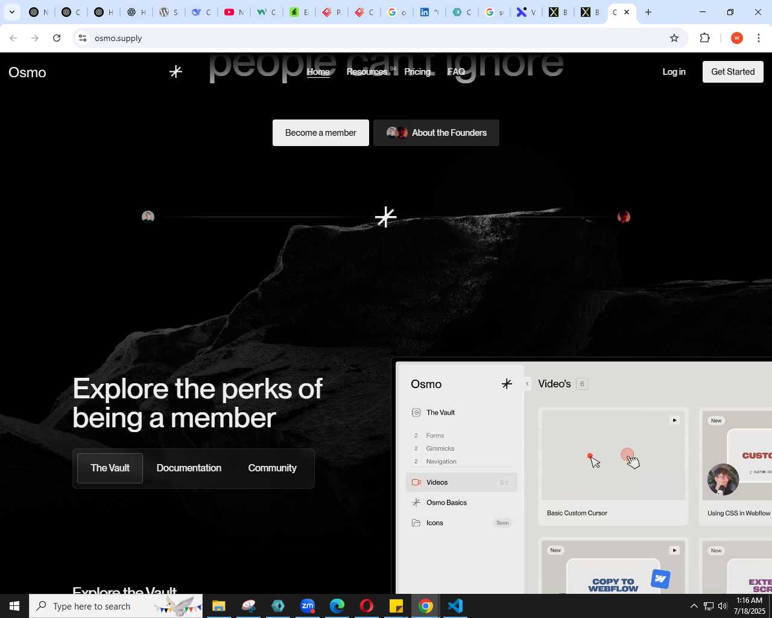Click the Navigation sidebar entry
The image size is (772, 618).
[x=441, y=462]
